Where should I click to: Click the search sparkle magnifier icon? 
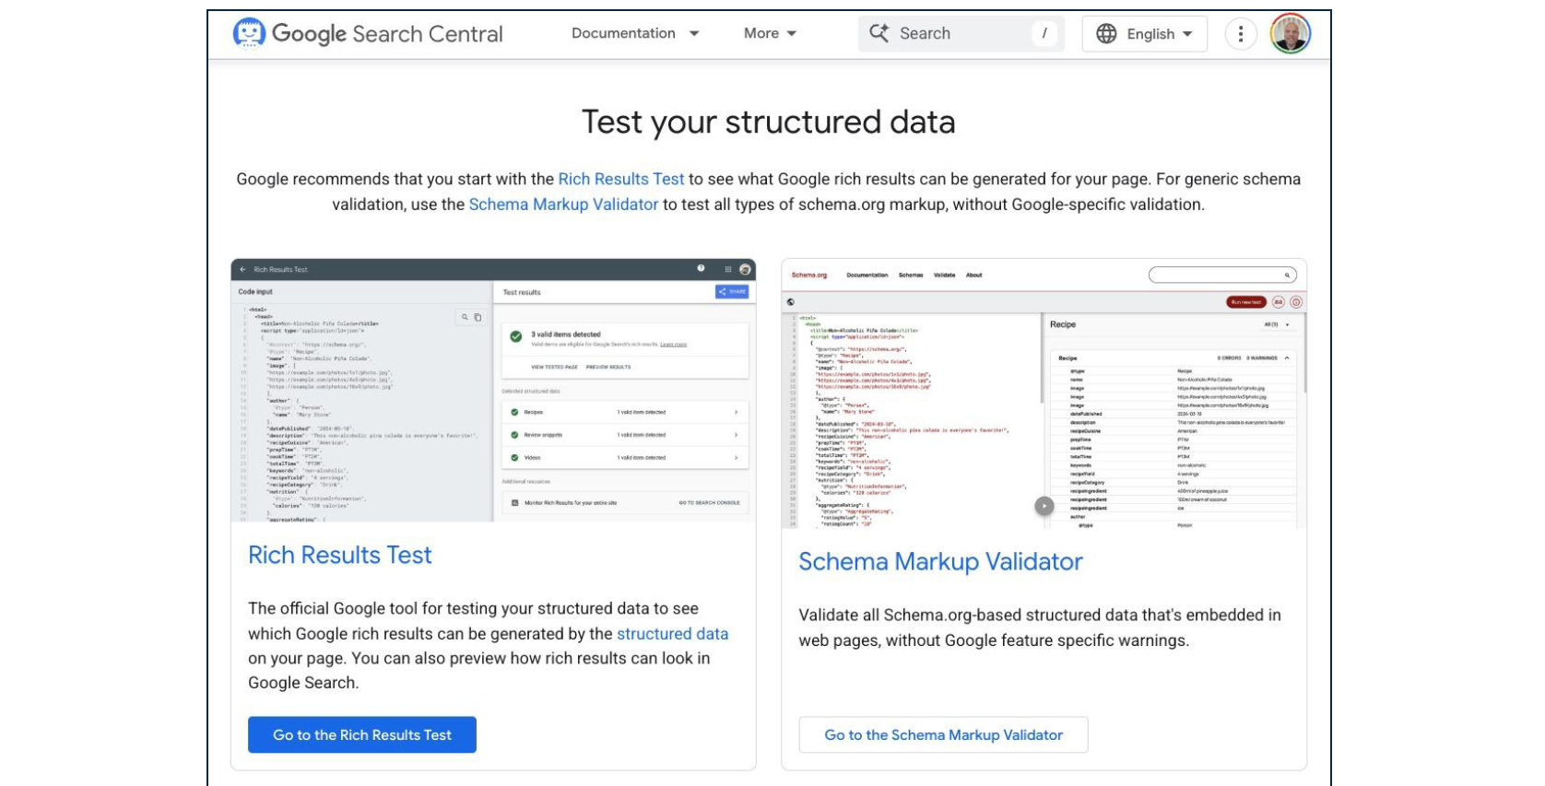879,33
